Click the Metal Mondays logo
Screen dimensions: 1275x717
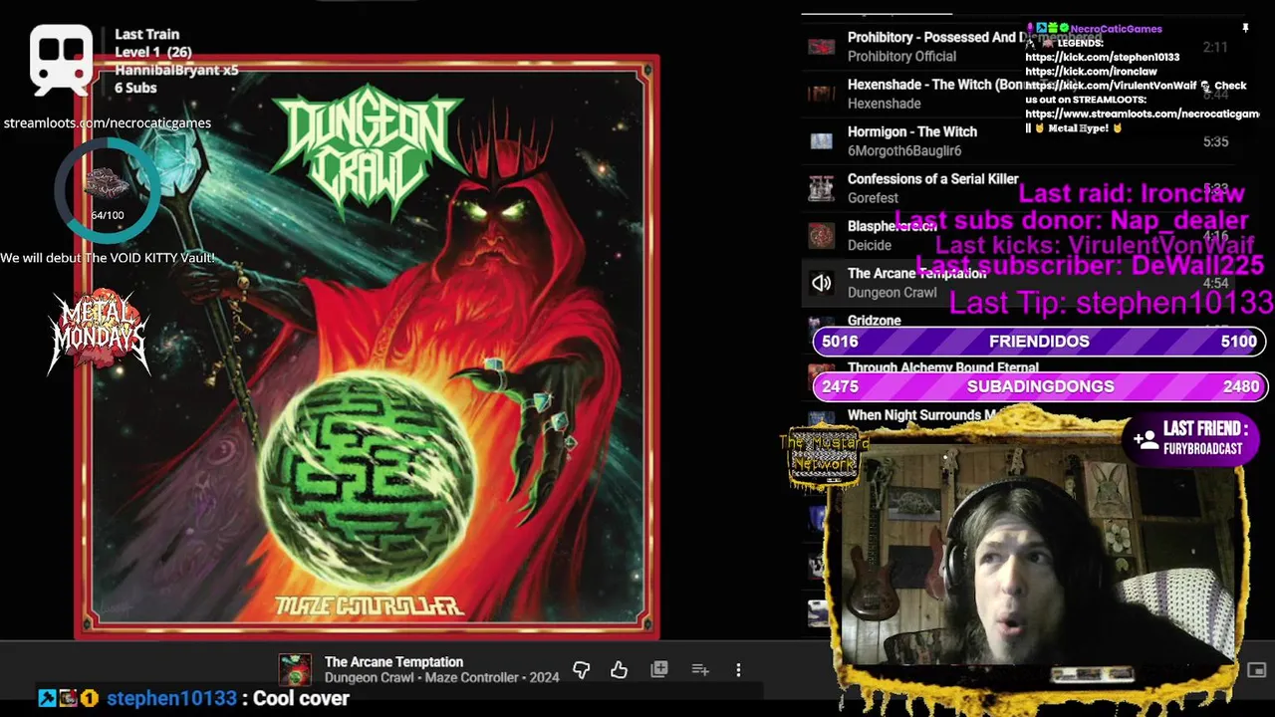(x=99, y=333)
